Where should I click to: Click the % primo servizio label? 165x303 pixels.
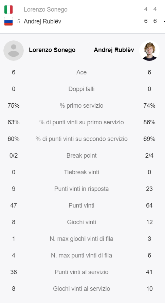coord(81,106)
